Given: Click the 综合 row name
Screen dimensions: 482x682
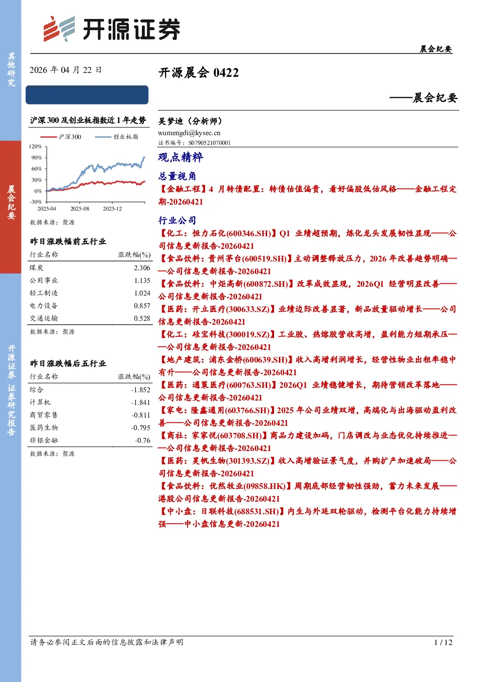Looking at the screenshot, I should coord(37,390).
